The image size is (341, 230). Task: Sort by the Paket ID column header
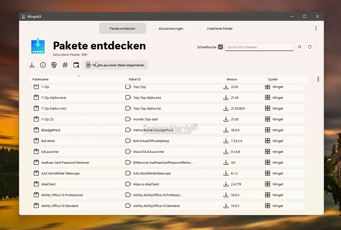tap(135, 79)
